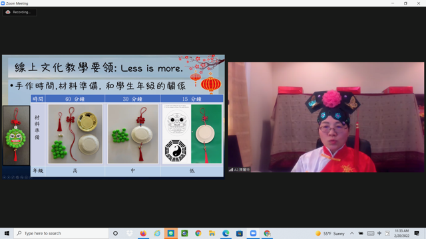This screenshot has height=239, width=426.
Task: Open Internet Explorer from the taskbar
Action: point(157,233)
